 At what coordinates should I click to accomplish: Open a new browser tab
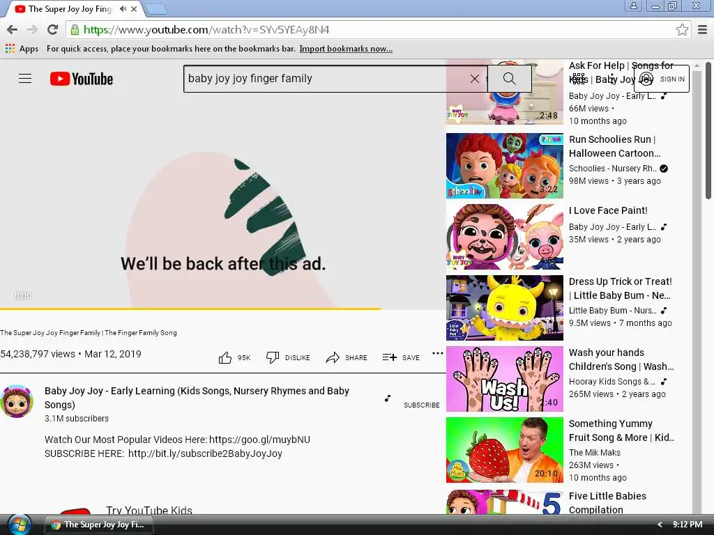click(155, 9)
